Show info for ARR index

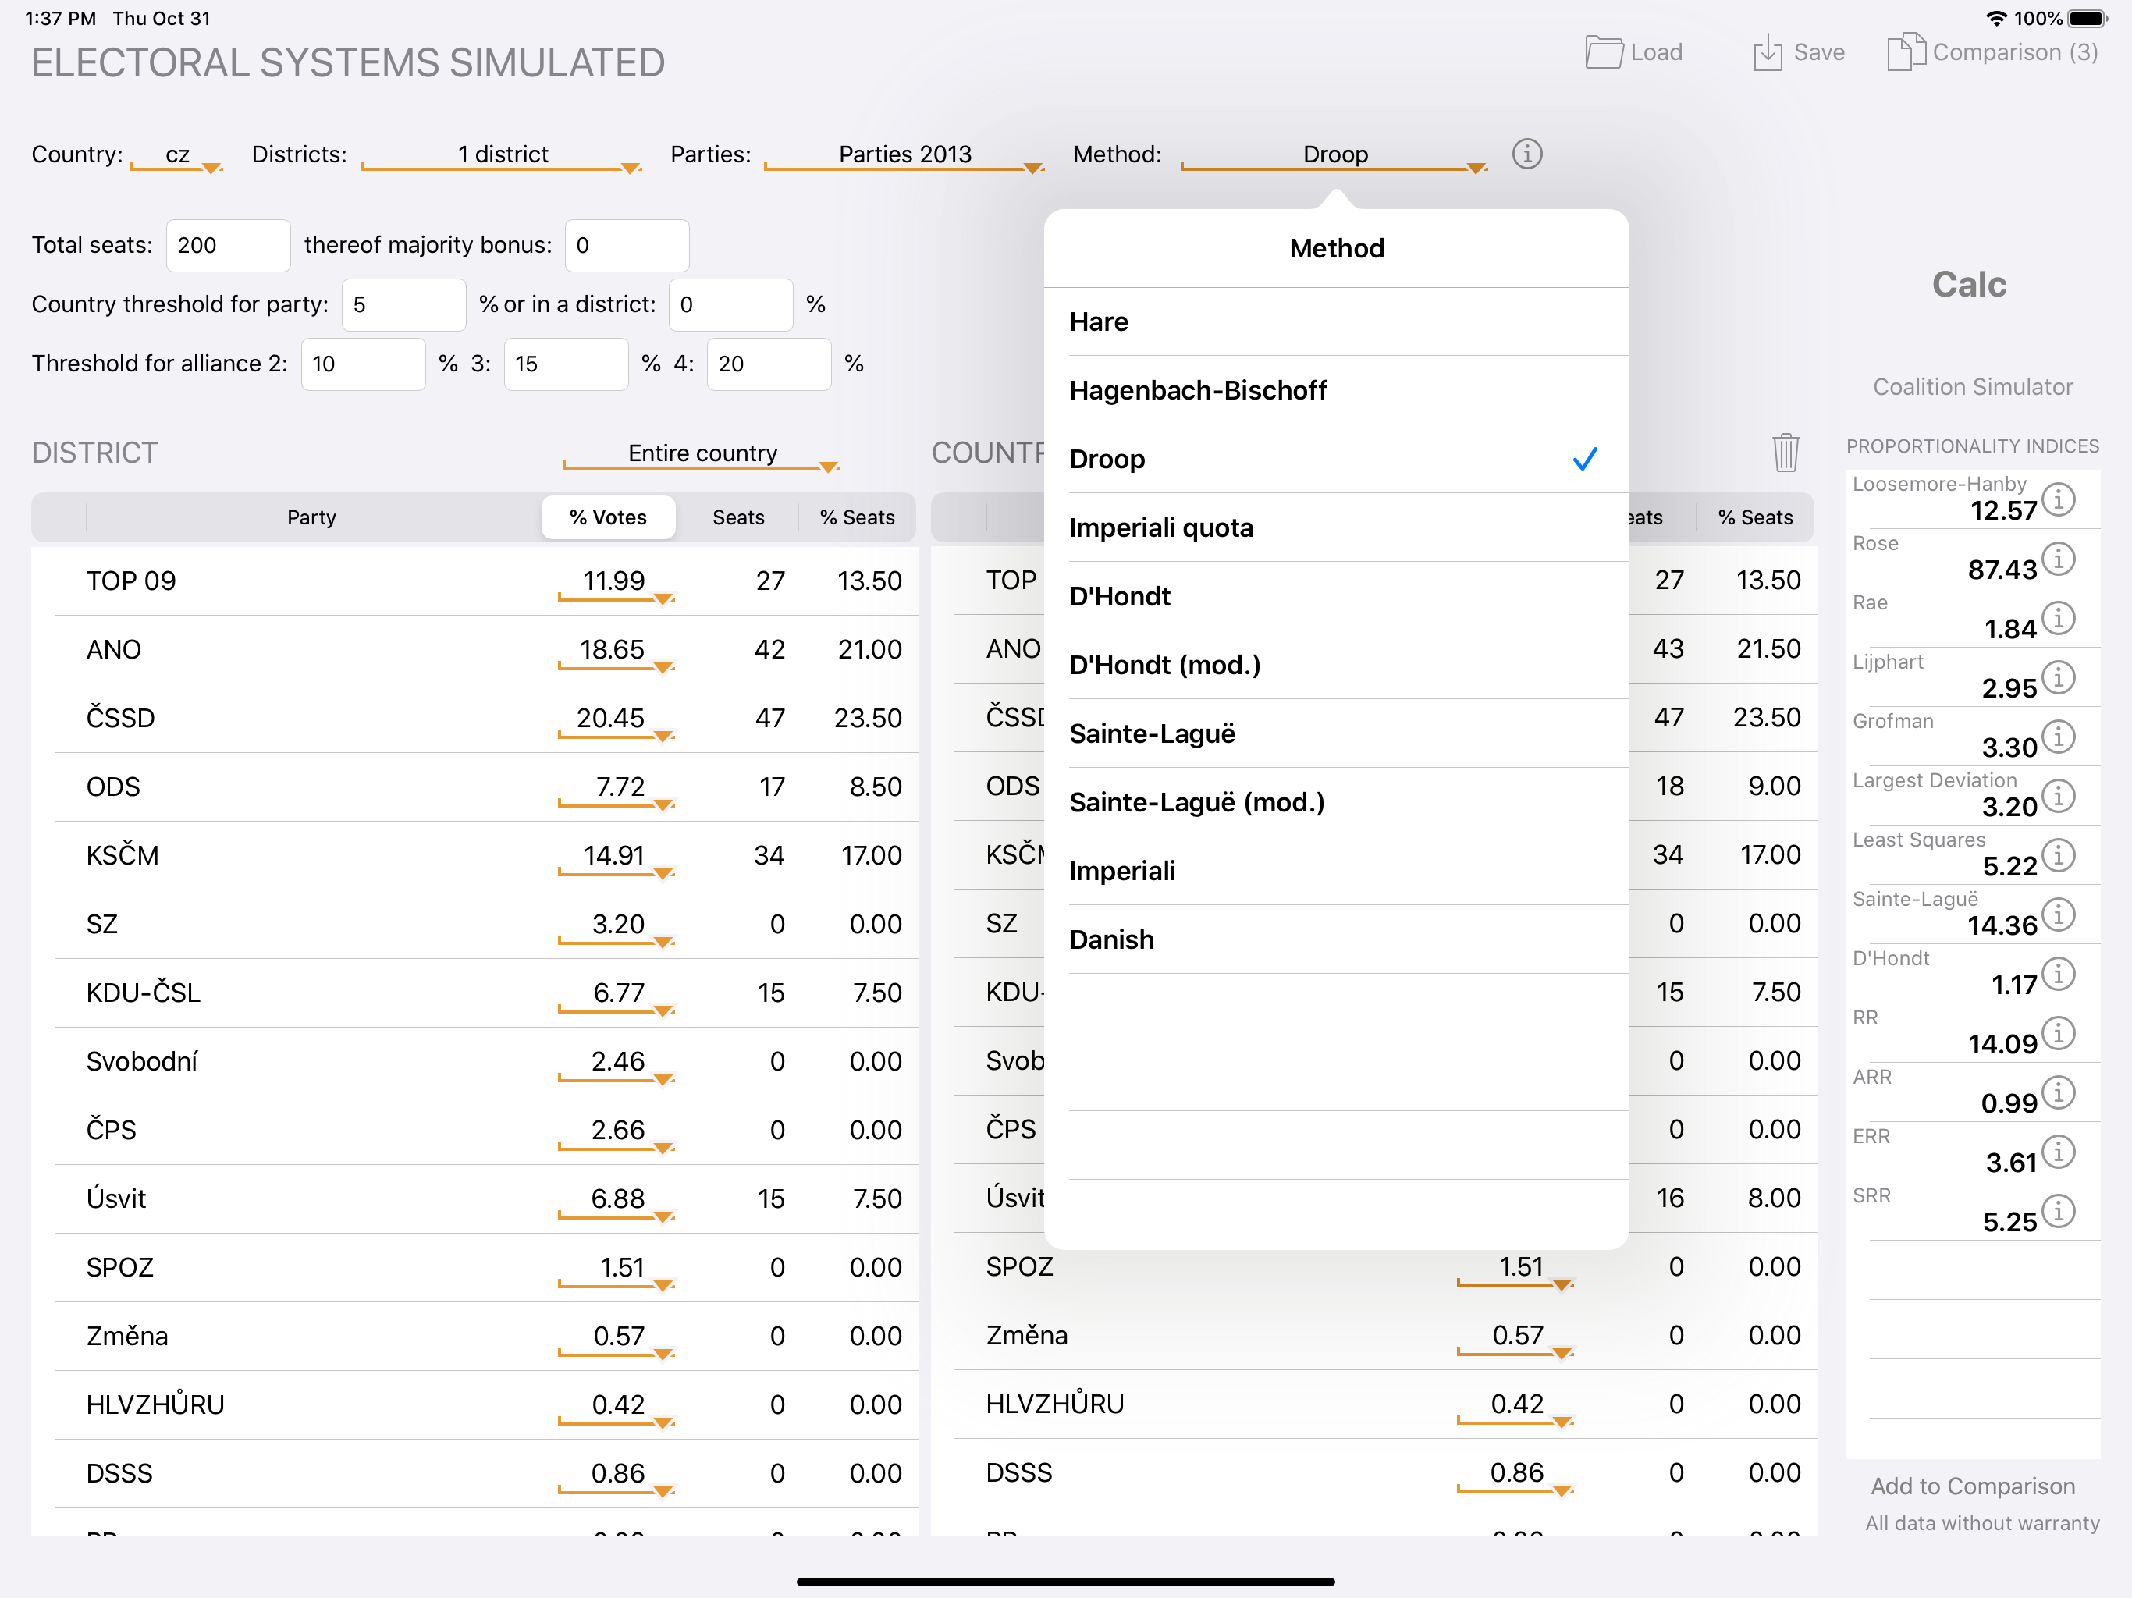(2059, 1092)
